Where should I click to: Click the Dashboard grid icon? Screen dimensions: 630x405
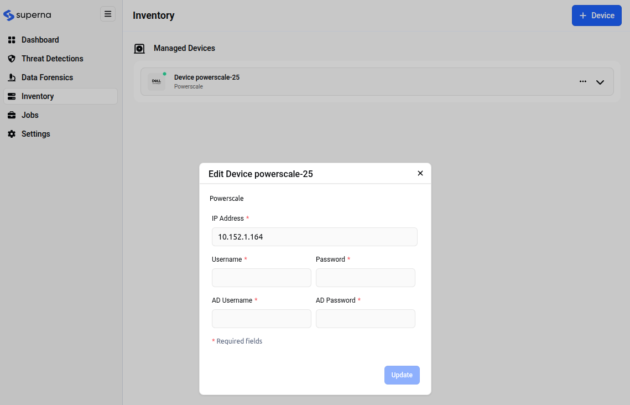[x=12, y=40]
